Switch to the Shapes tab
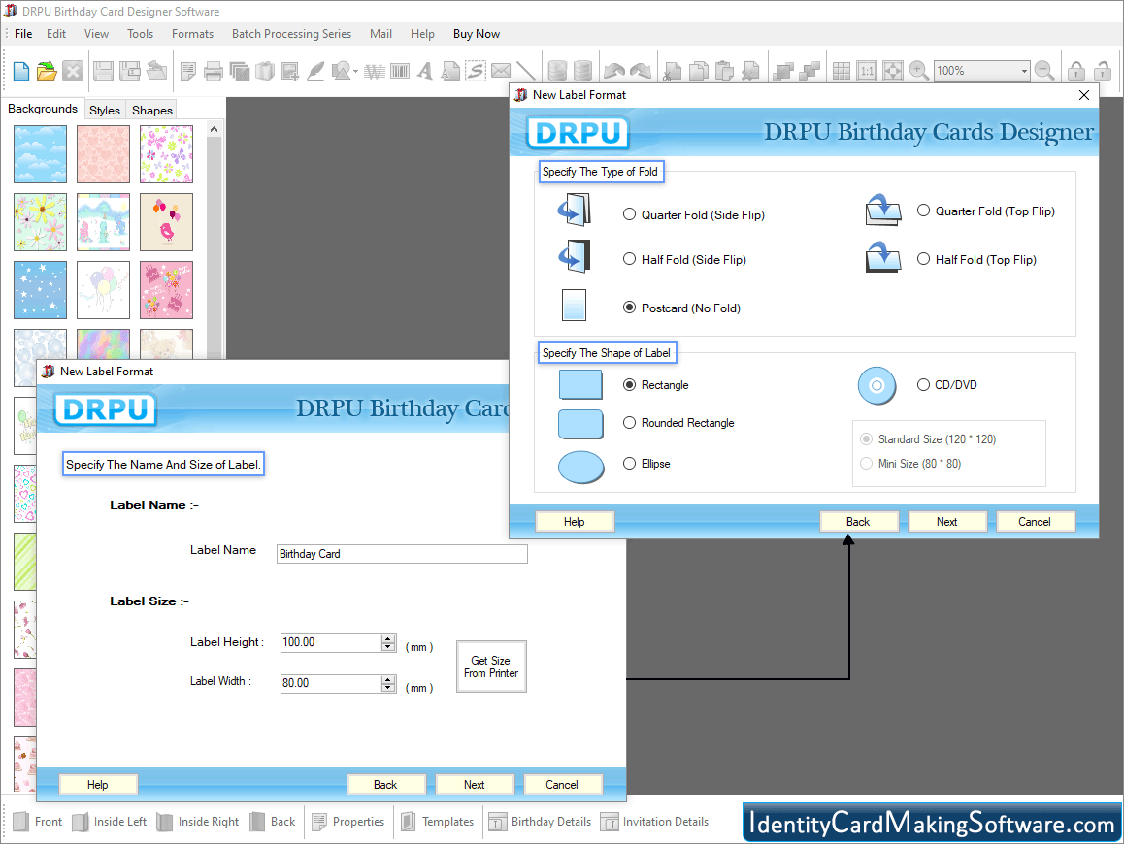This screenshot has width=1124, height=844. tap(152, 110)
